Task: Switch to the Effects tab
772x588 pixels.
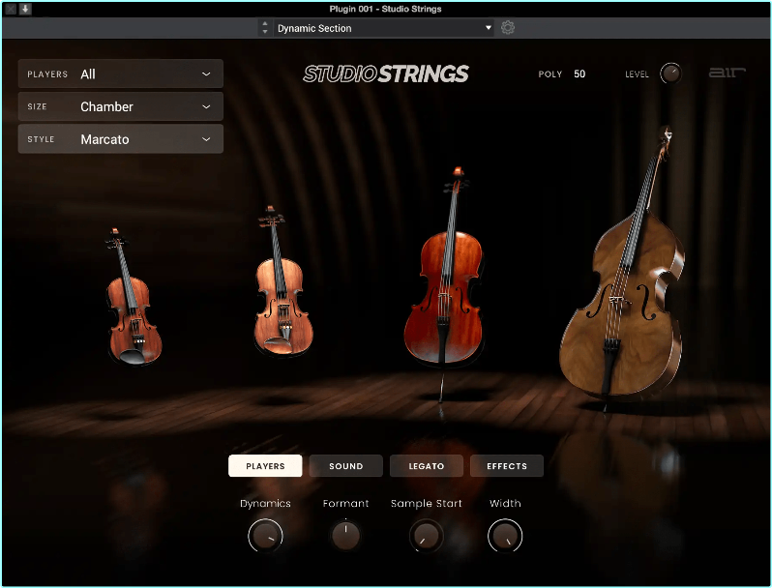Action: pyautogui.click(x=507, y=465)
